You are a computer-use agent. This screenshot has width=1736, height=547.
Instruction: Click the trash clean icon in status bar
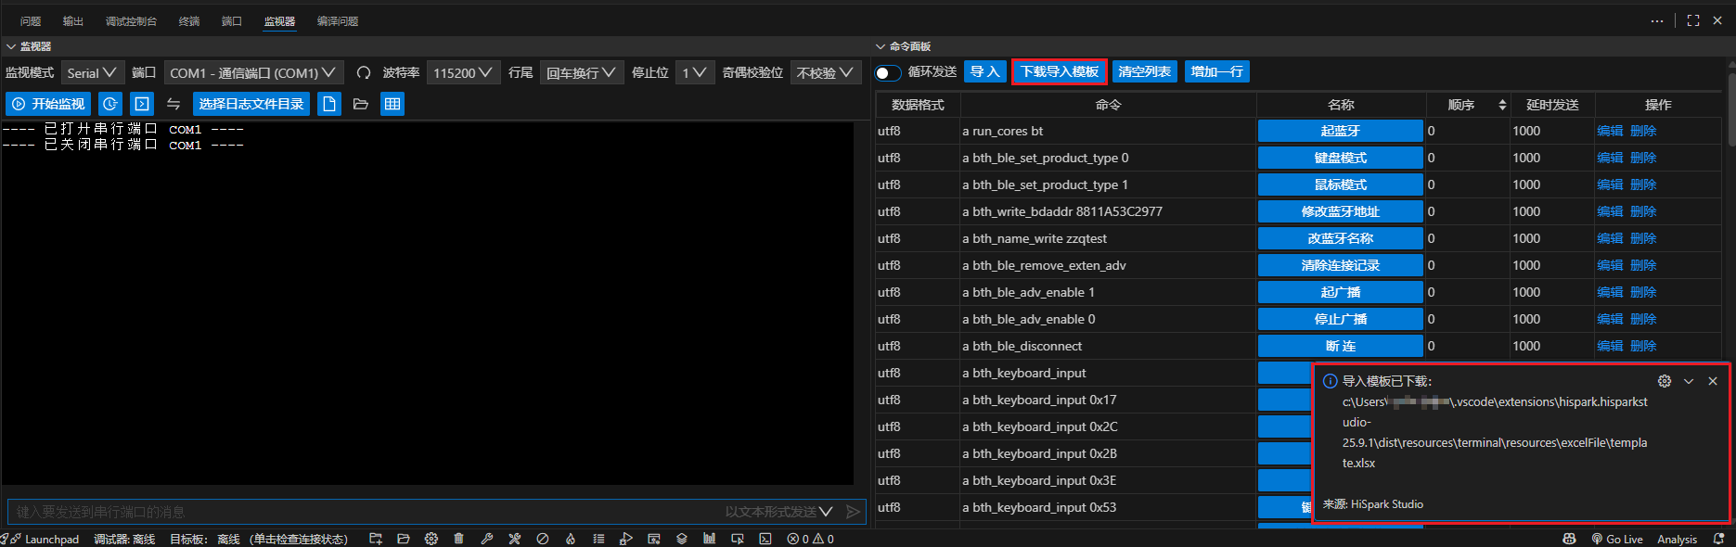458,539
